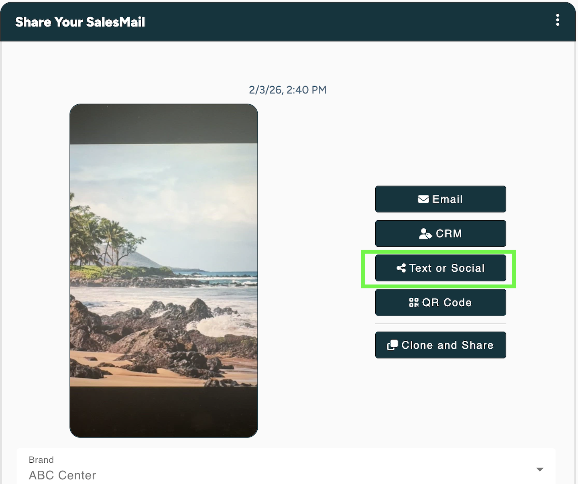Open the three-dot more options menu
Screen dimensions: 578x484
(x=558, y=20)
